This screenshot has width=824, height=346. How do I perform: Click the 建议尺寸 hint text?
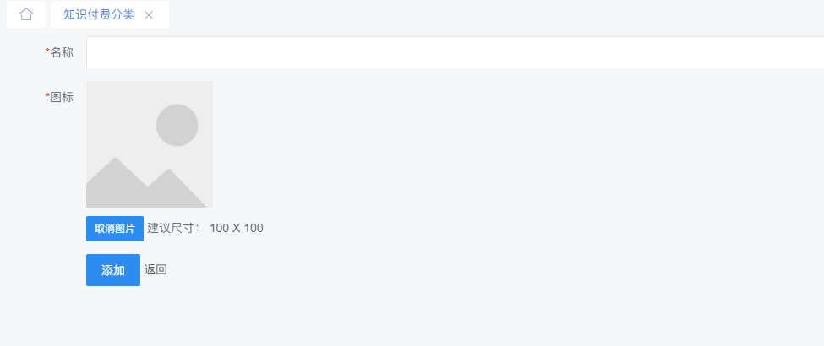(x=174, y=228)
